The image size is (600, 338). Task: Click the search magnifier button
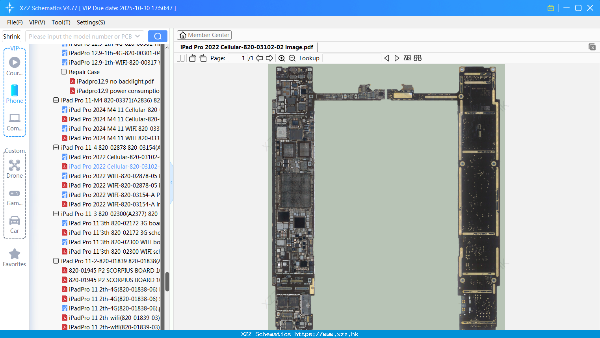point(158,36)
